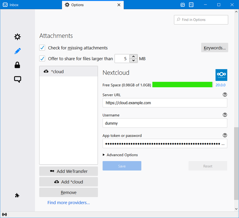Click the Nextcloud heading text
239x218 pixels.
(x=116, y=72)
